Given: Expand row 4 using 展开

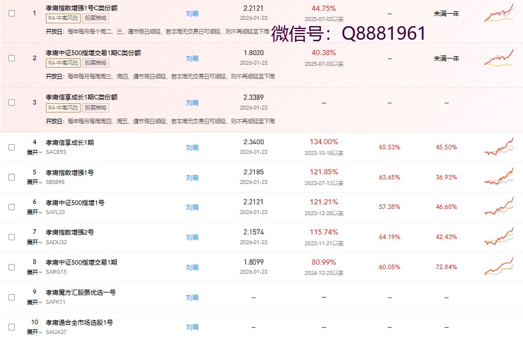Looking at the screenshot, I should pos(34,152).
